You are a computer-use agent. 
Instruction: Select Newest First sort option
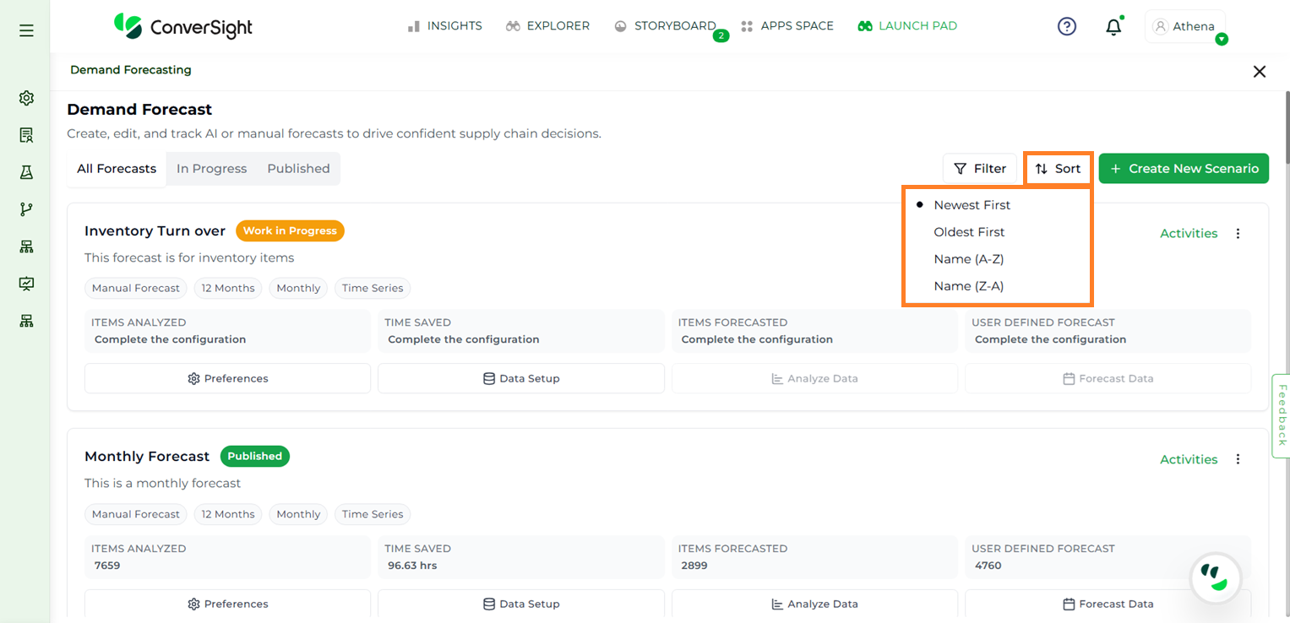pos(972,205)
